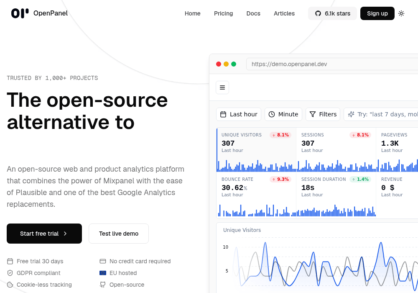Click the red window dot in demo

219,64
